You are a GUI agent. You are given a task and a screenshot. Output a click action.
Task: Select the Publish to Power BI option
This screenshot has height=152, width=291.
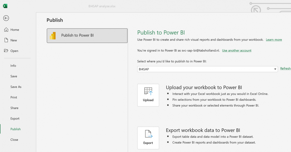pos(87,35)
